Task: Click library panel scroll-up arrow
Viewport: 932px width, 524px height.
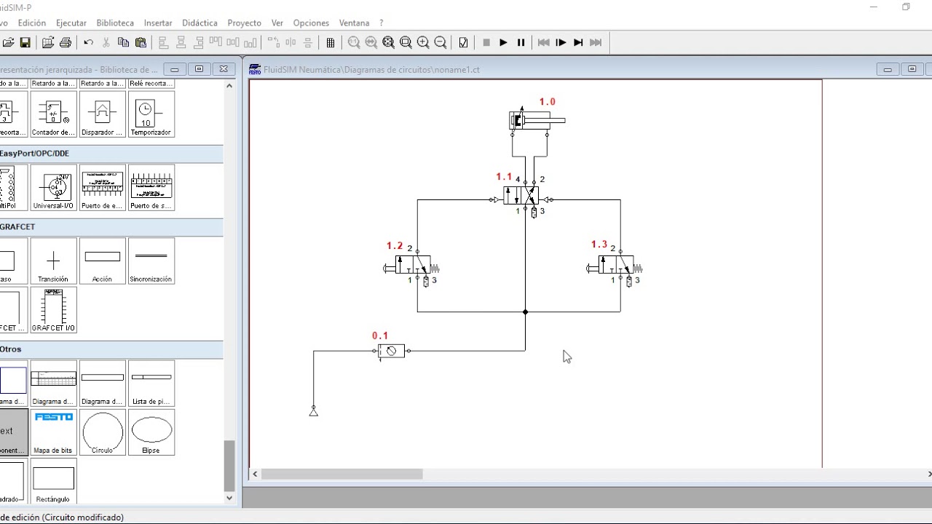Action: pyautogui.click(x=229, y=85)
